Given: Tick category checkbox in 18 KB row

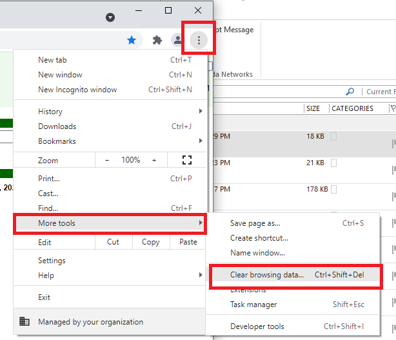Looking at the screenshot, I should point(334,137).
